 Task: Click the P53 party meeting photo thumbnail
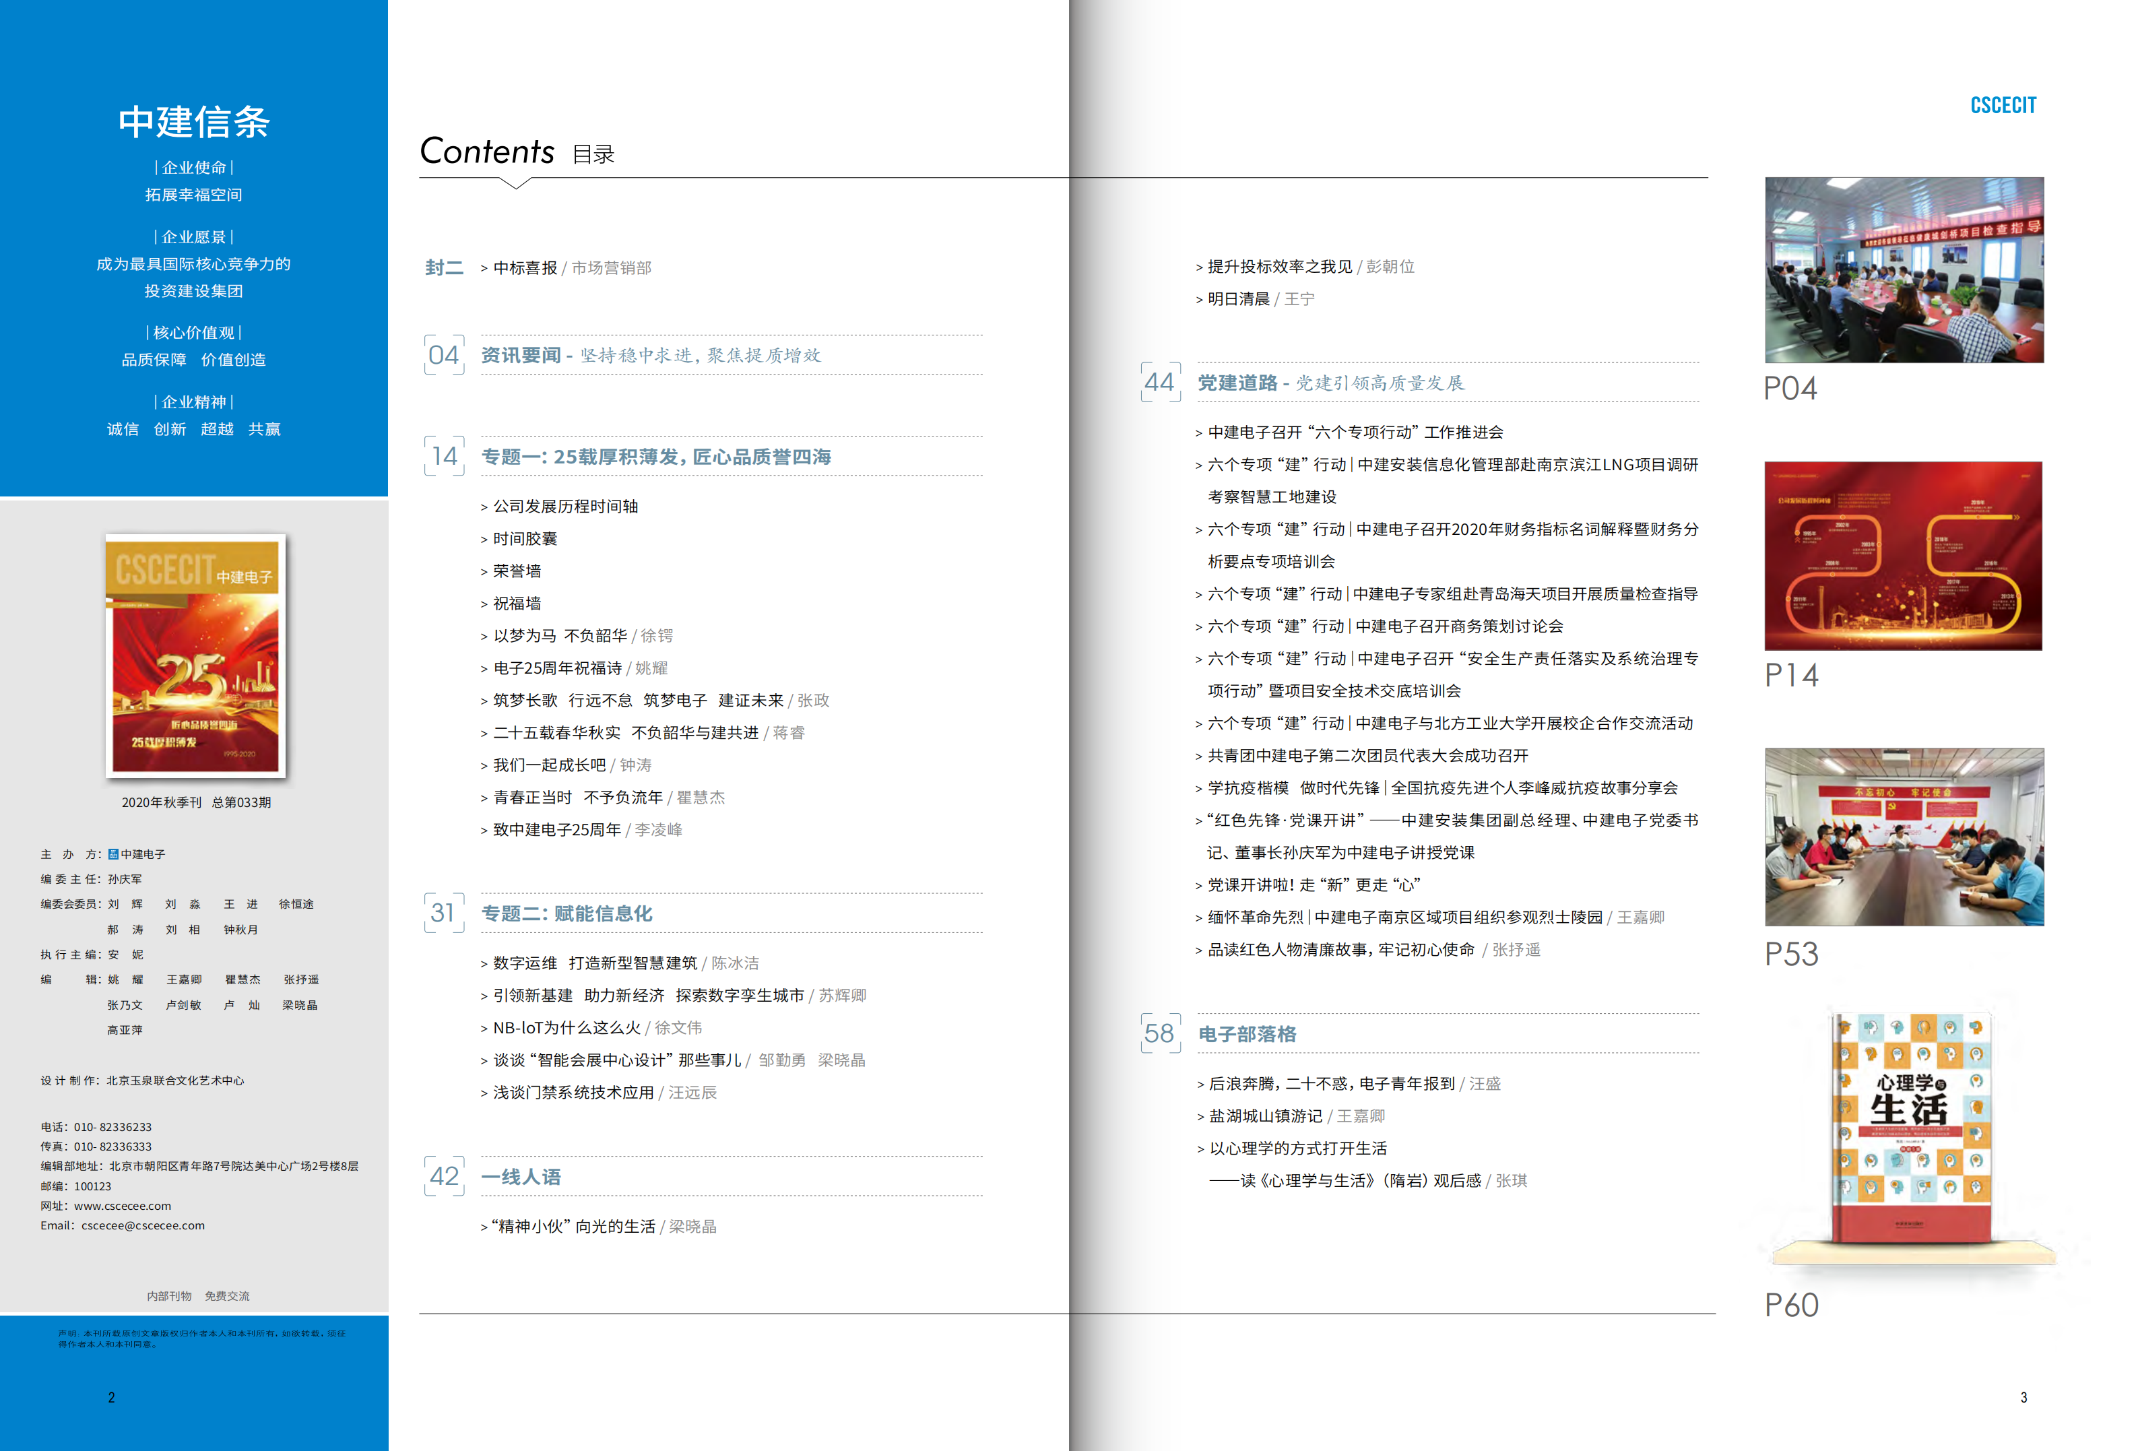point(1904,837)
